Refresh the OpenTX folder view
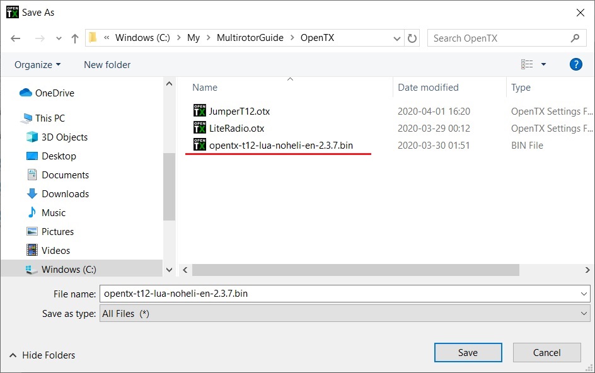 [x=412, y=38]
